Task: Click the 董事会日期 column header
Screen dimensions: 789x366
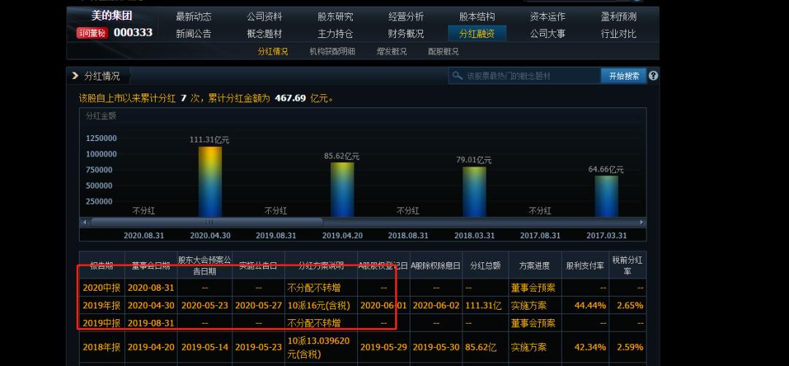Action: coord(151,266)
